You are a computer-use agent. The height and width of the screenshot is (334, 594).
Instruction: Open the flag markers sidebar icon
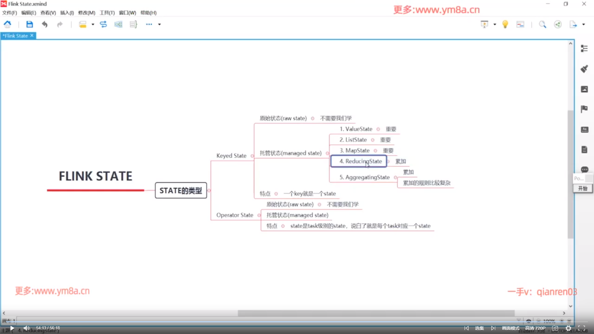click(584, 109)
